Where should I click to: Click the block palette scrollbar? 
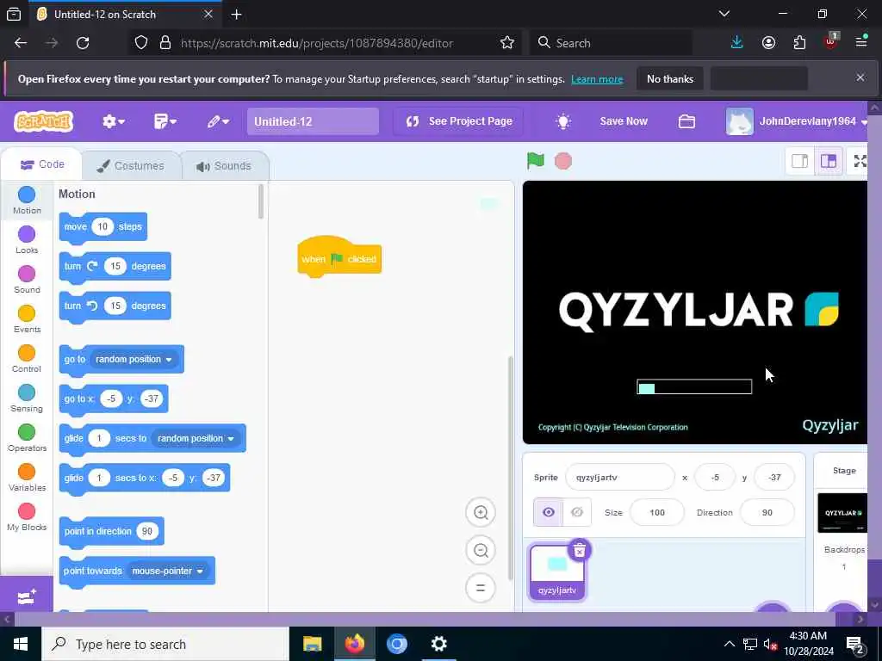(260, 201)
